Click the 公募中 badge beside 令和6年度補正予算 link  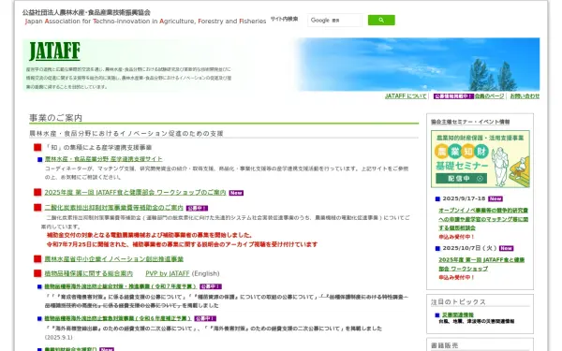tap(205, 319)
